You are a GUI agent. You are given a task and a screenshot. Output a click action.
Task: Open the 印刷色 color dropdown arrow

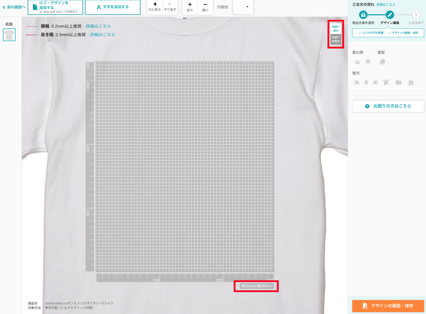pyautogui.click(x=247, y=7)
